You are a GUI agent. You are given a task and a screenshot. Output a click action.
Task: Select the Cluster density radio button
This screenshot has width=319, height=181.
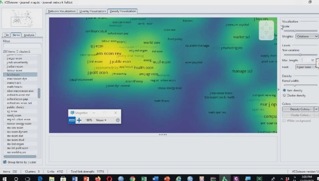pos(284,95)
